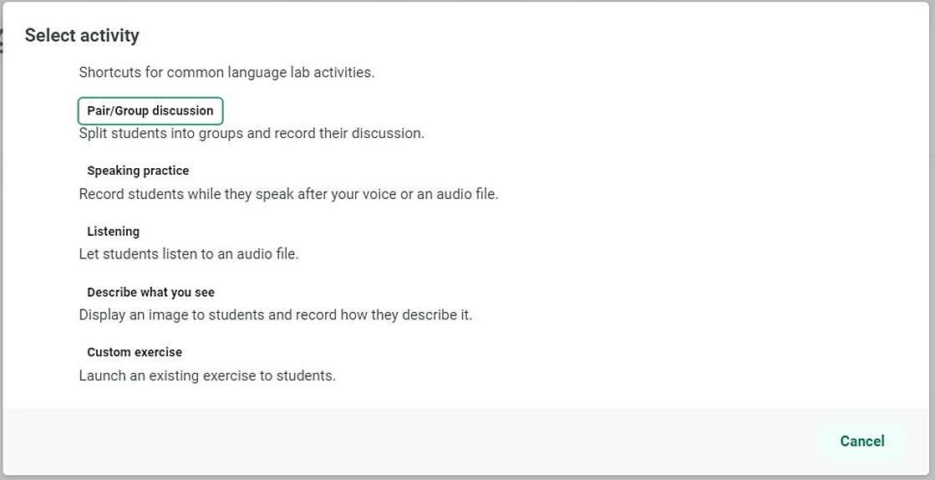Image resolution: width=935 pixels, height=480 pixels.
Task: Click the Record students while they speak description
Action: tap(288, 194)
